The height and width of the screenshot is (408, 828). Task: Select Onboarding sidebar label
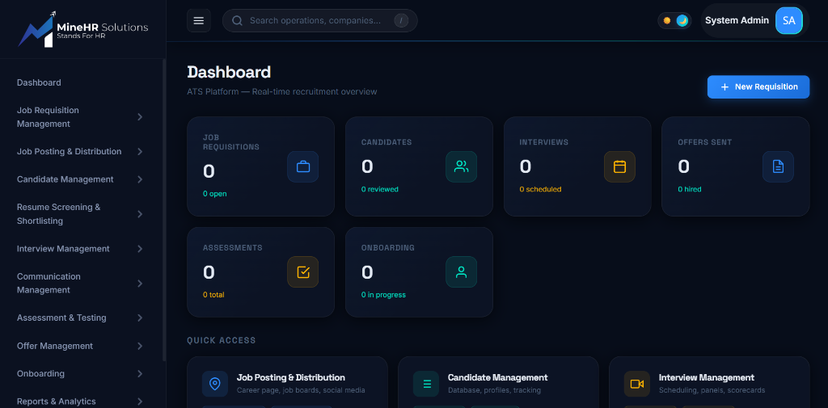click(x=40, y=374)
